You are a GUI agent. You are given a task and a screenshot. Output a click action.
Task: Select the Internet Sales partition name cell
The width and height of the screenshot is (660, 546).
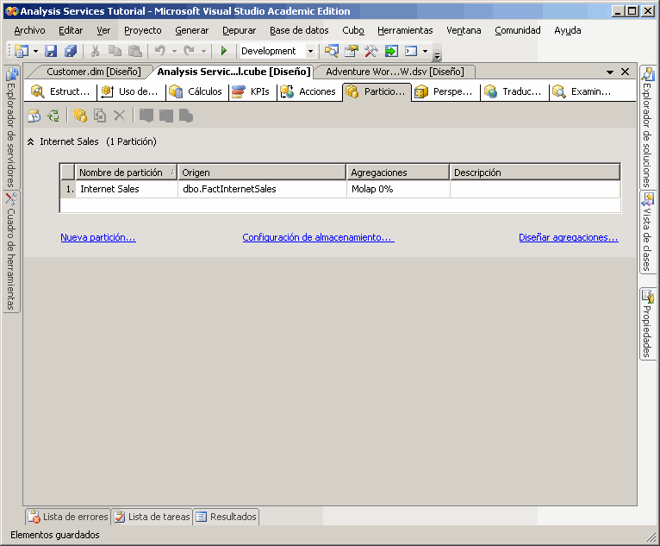click(127, 189)
